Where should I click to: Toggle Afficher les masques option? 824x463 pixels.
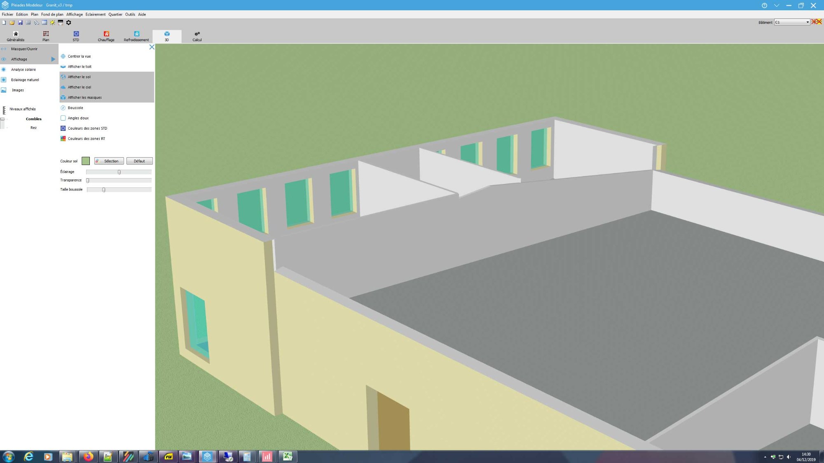tap(84, 98)
